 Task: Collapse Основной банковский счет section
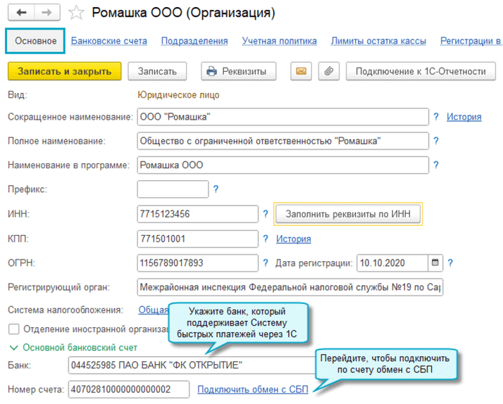[x=14, y=348]
